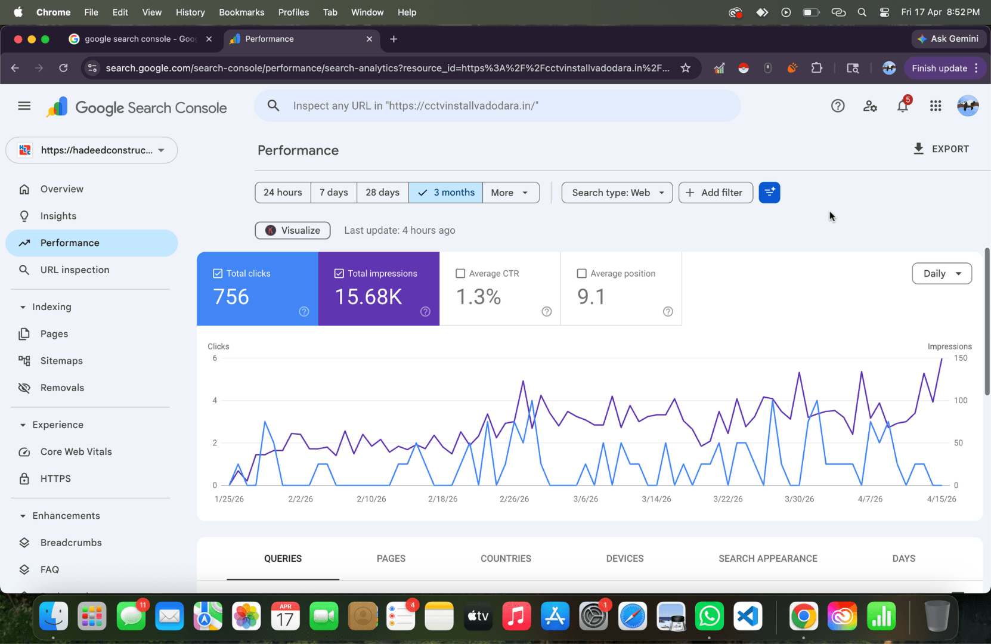
Task: Click the manage users settings icon
Action: [870, 106]
